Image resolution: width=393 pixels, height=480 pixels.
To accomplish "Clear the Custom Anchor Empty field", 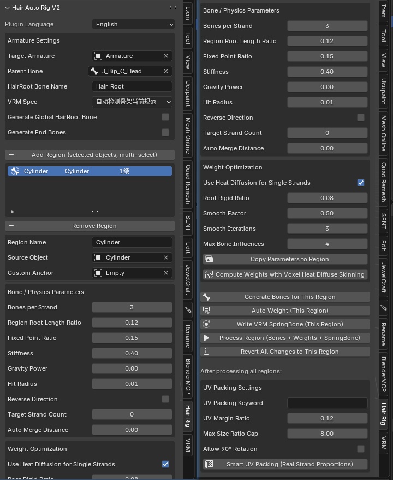I will click(x=166, y=273).
